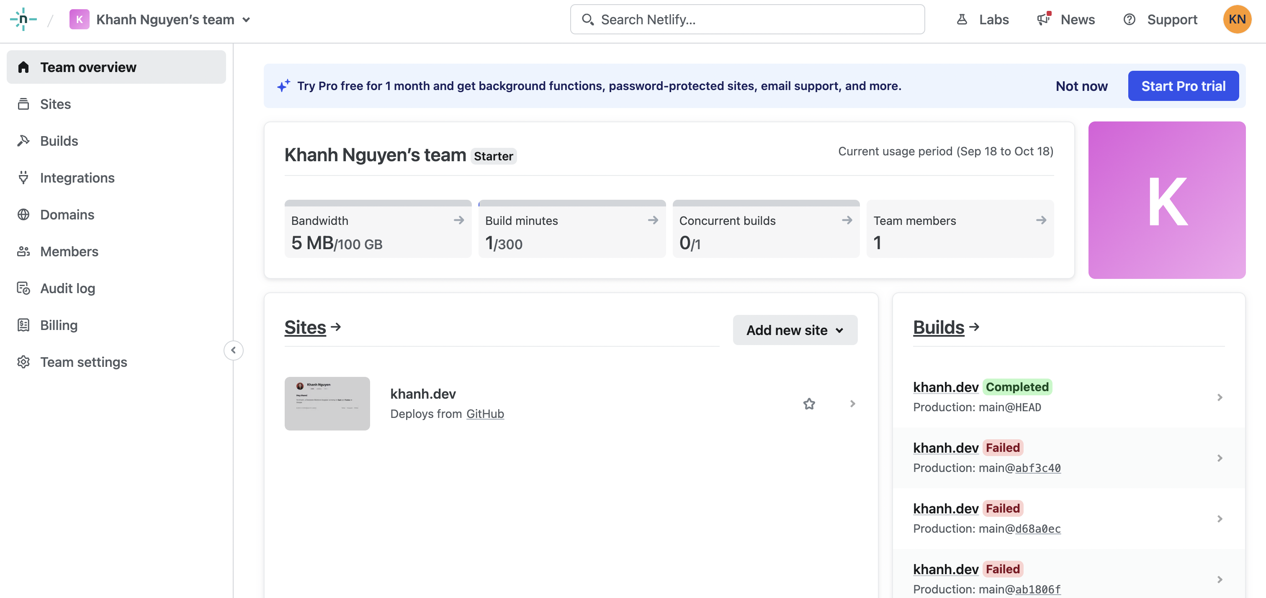Follow the GitHub deploy link
1266x598 pixels.
pyautogui.click(x=485, y=414)
